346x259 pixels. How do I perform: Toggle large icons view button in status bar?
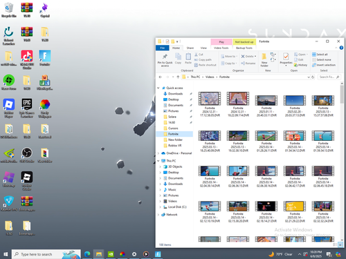(340, 244)
